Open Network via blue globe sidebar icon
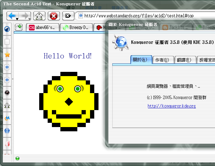Screen dimensions: 215x166 (x=7, y=131)
